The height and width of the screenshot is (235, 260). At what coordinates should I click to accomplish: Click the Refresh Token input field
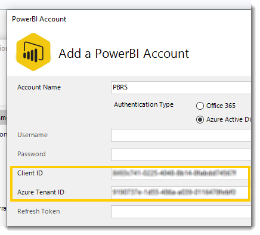pyautogui.click(x=181, y=212)
